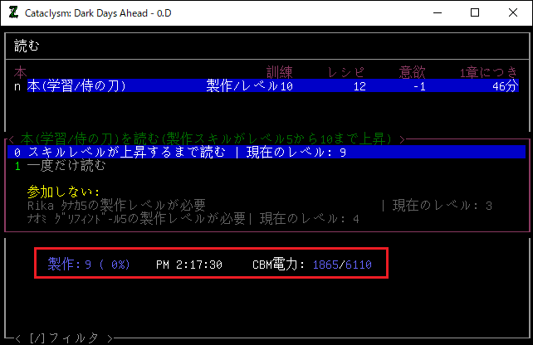Click the 製作: 9 skill progress indicator

point(88,265)
